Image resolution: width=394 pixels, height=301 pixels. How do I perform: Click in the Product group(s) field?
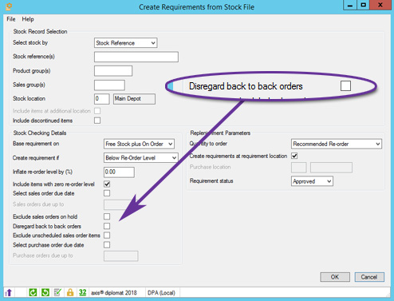113,71
